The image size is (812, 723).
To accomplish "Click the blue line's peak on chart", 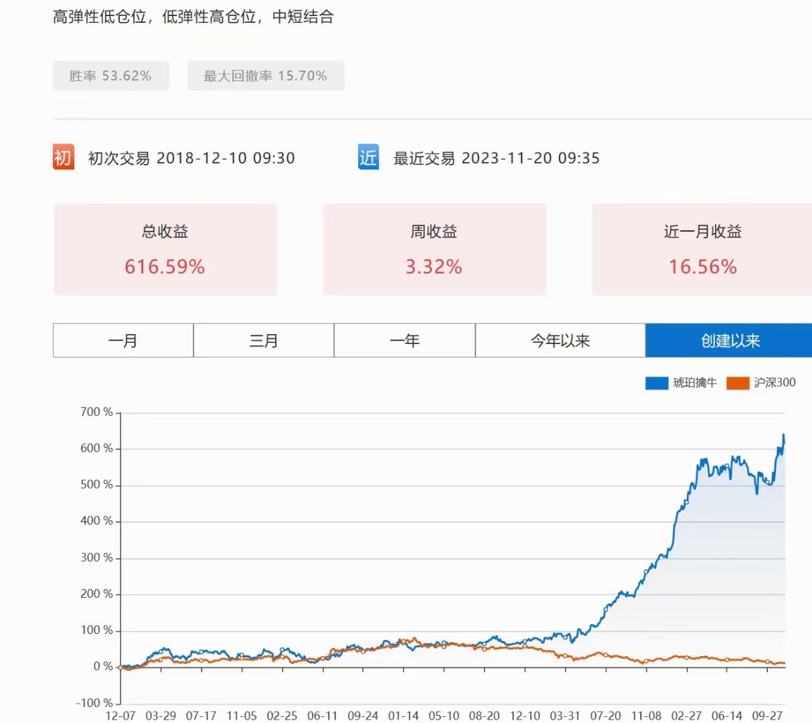I will pos(783,436).
